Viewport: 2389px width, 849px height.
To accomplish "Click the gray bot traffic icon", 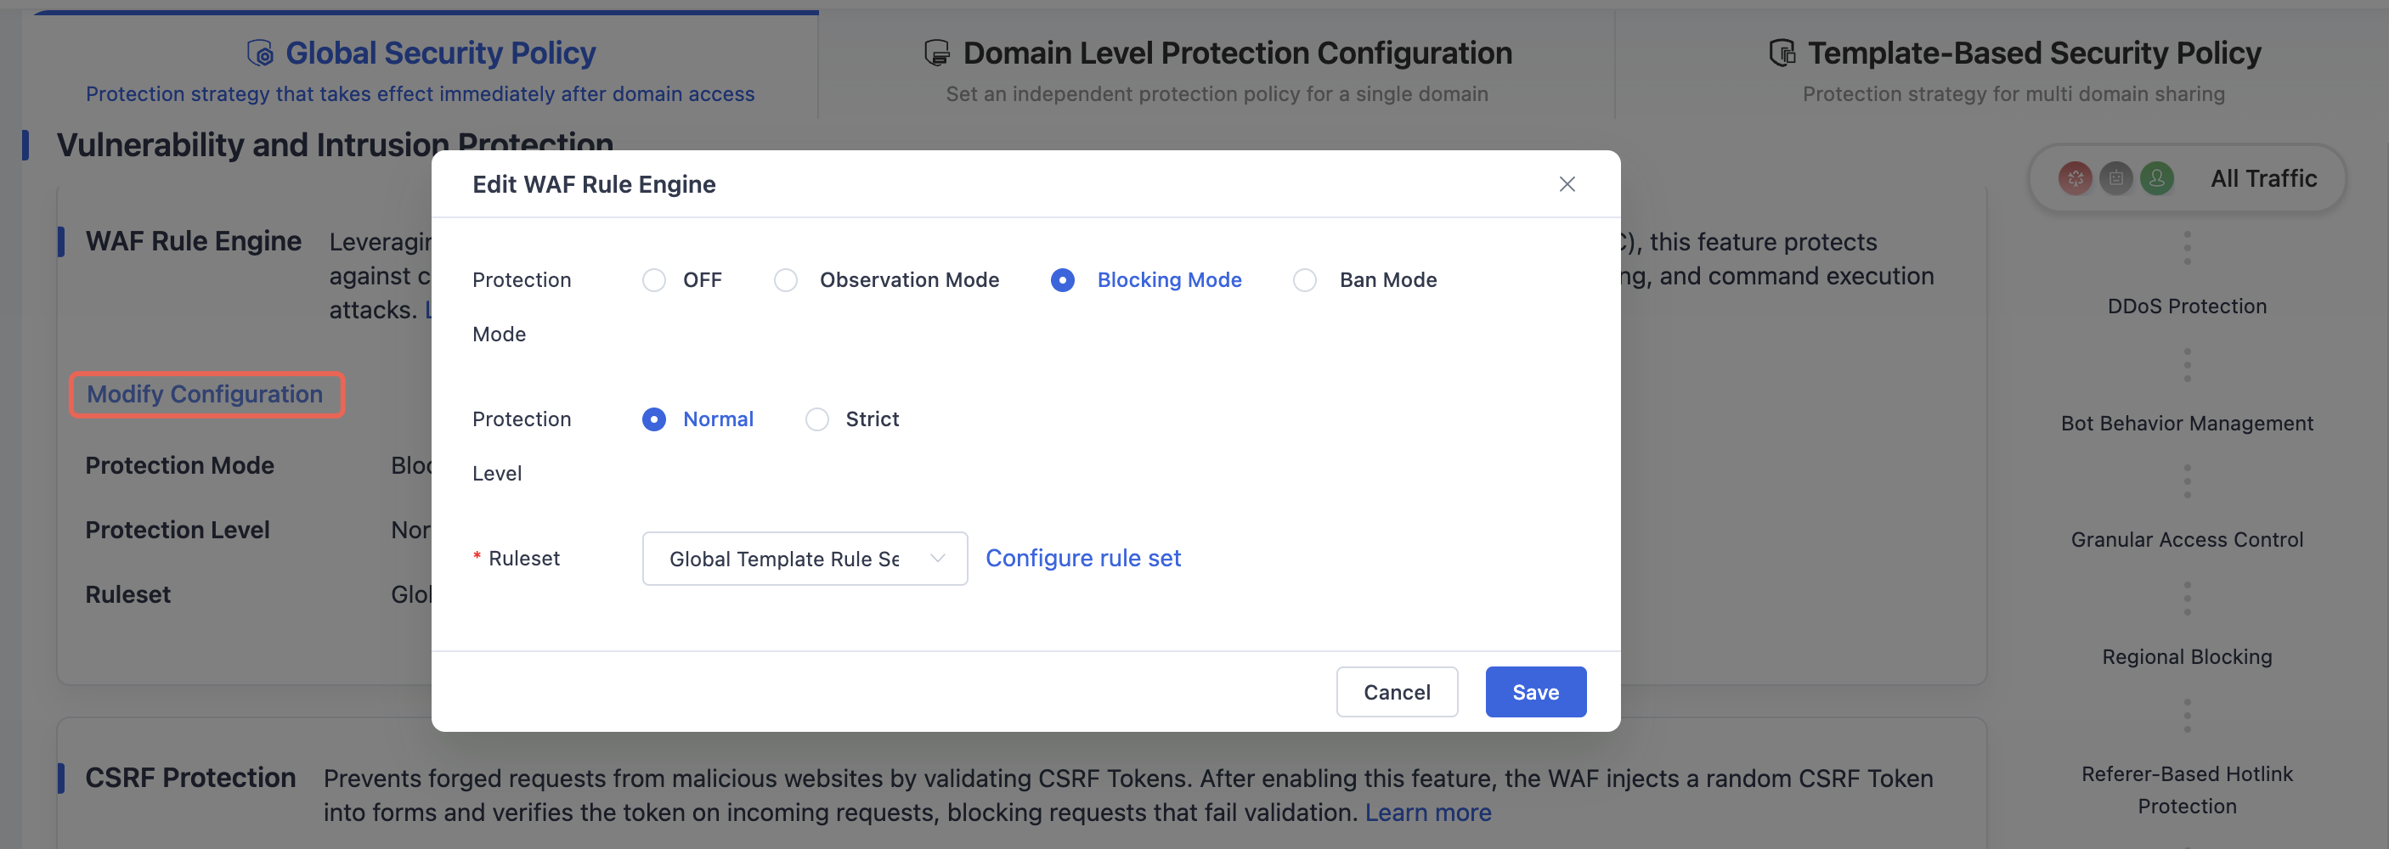I will coord(2115,178).
